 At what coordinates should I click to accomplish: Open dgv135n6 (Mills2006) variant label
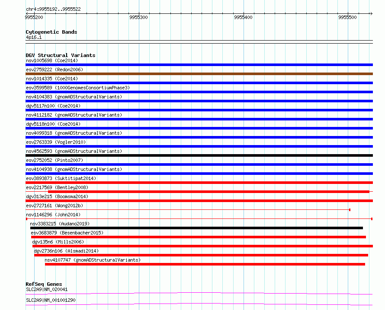58,242
